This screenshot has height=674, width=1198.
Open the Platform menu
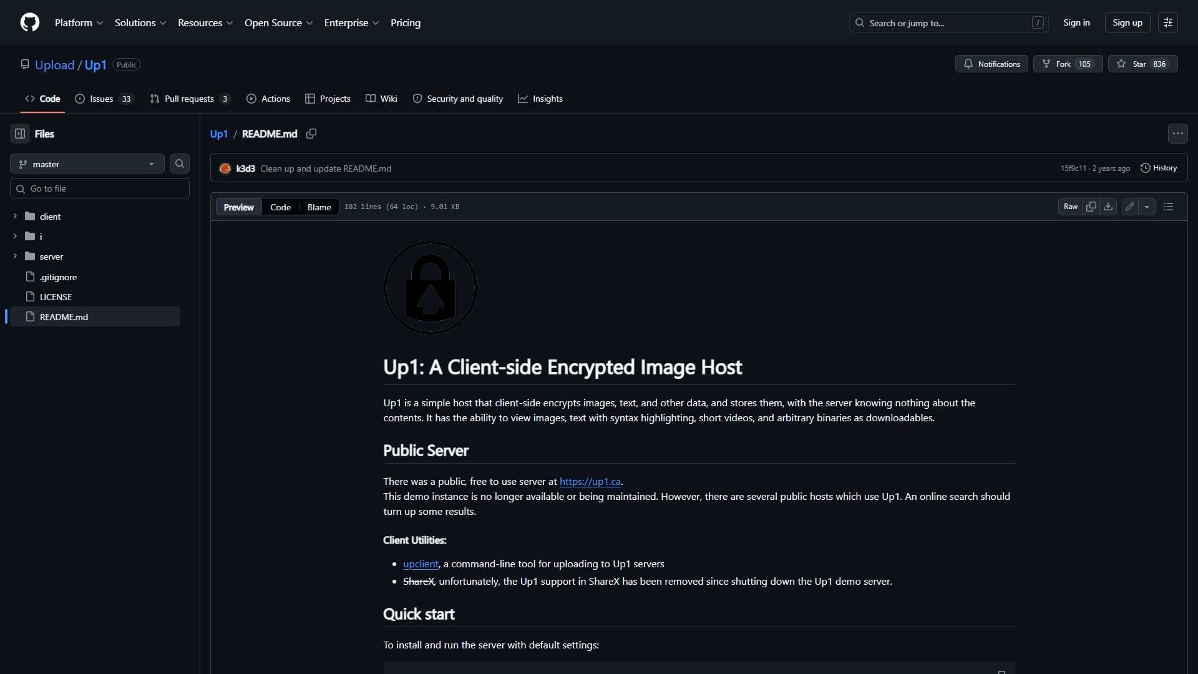click(79, 22)
